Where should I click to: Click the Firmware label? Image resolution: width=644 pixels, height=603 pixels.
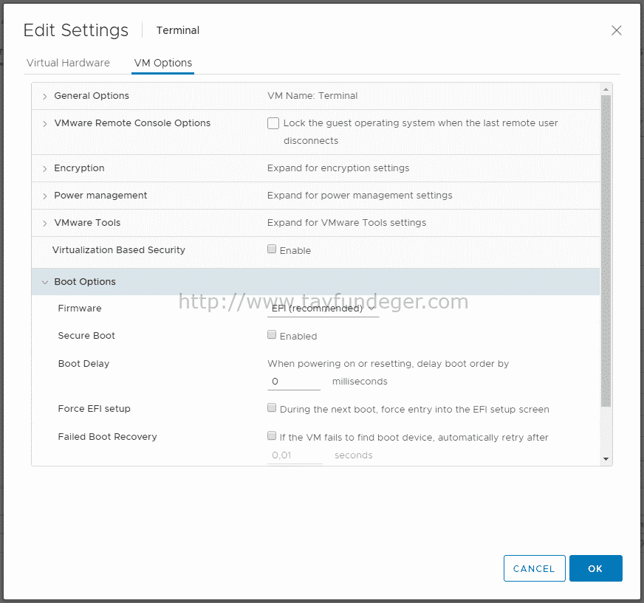pyautogui.click(x=80, y=309)
